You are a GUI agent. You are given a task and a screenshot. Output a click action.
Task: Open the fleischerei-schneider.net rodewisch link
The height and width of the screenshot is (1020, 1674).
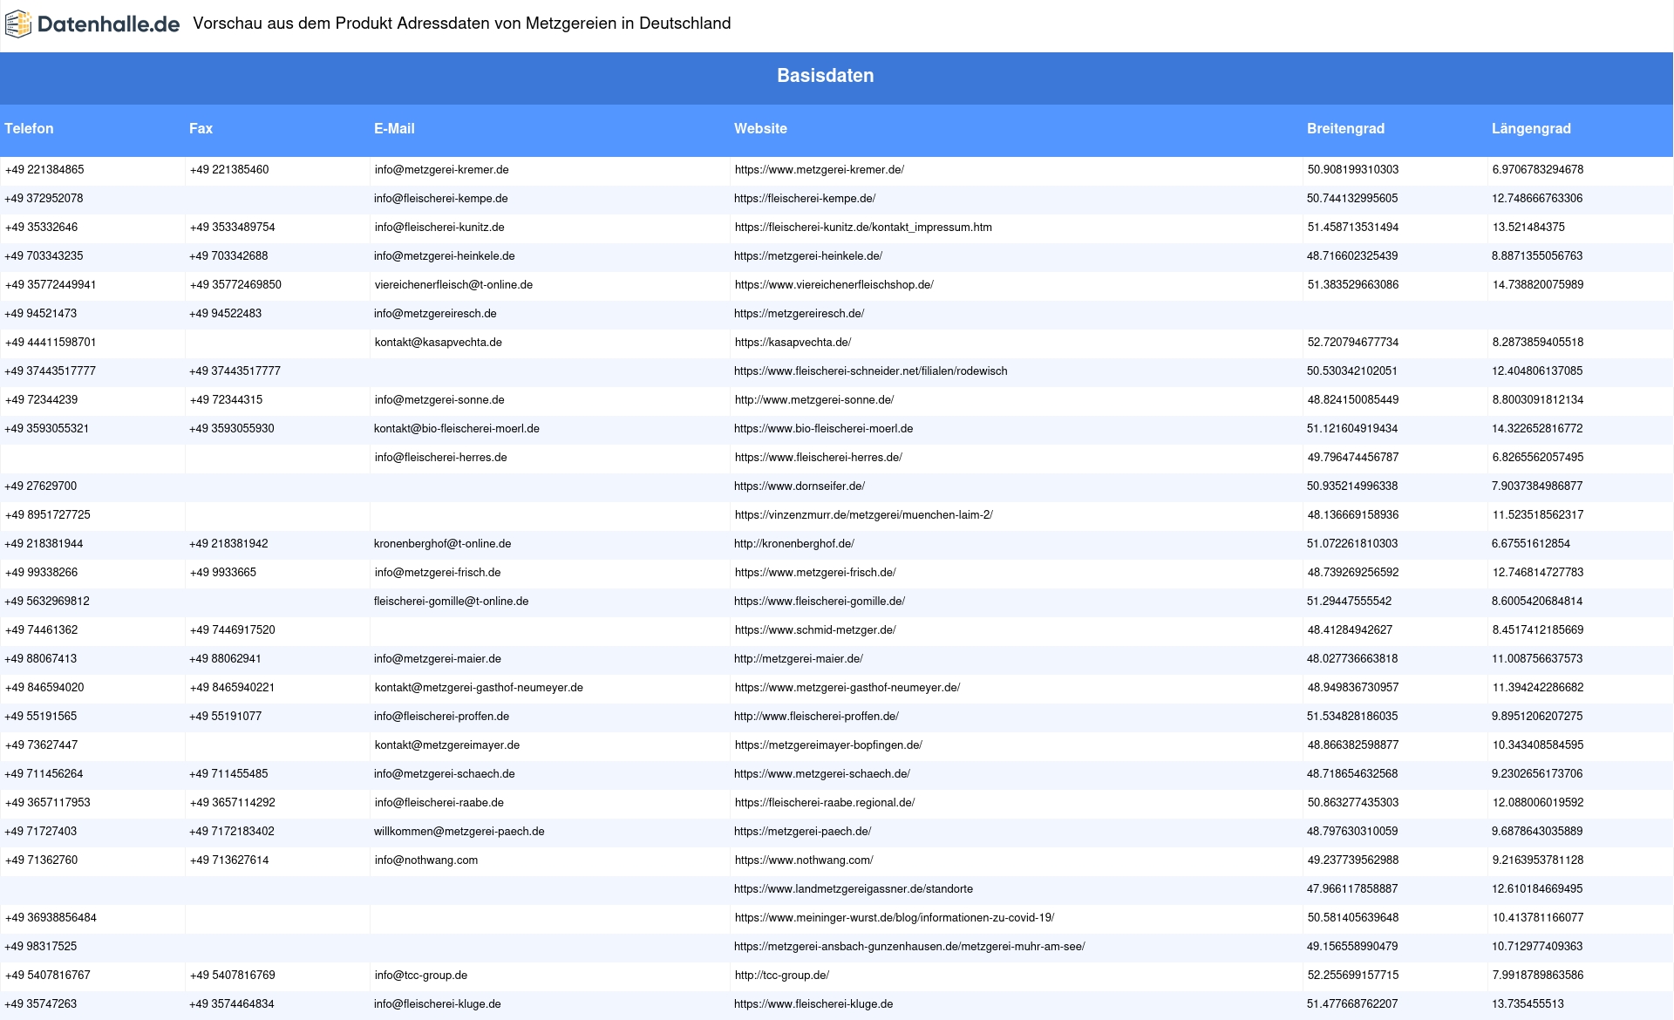(871, 371)
